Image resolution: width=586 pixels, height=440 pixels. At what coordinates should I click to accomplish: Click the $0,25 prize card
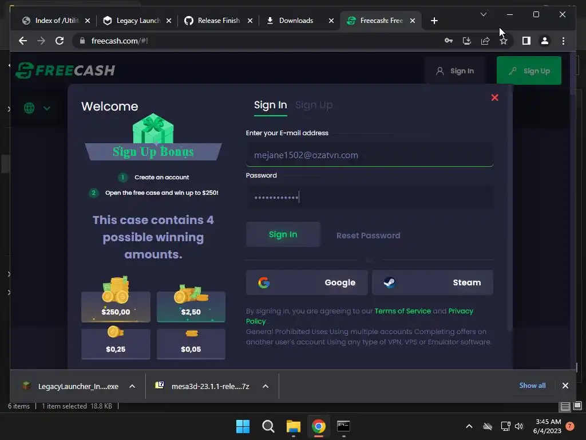116,344
